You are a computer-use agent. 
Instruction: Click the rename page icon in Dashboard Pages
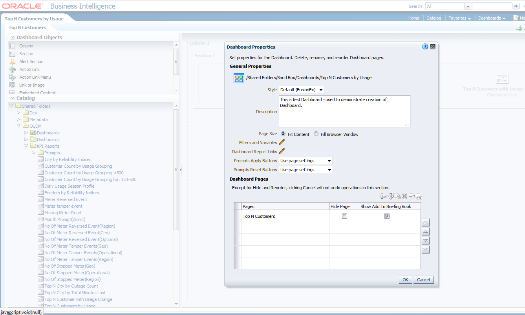coord(384,196)
